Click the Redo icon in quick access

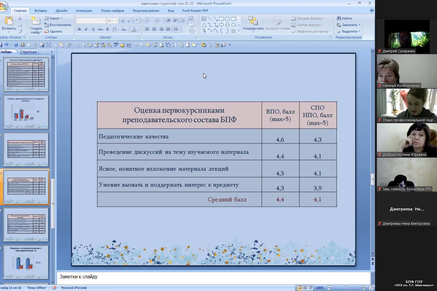[x=16, y=45]
